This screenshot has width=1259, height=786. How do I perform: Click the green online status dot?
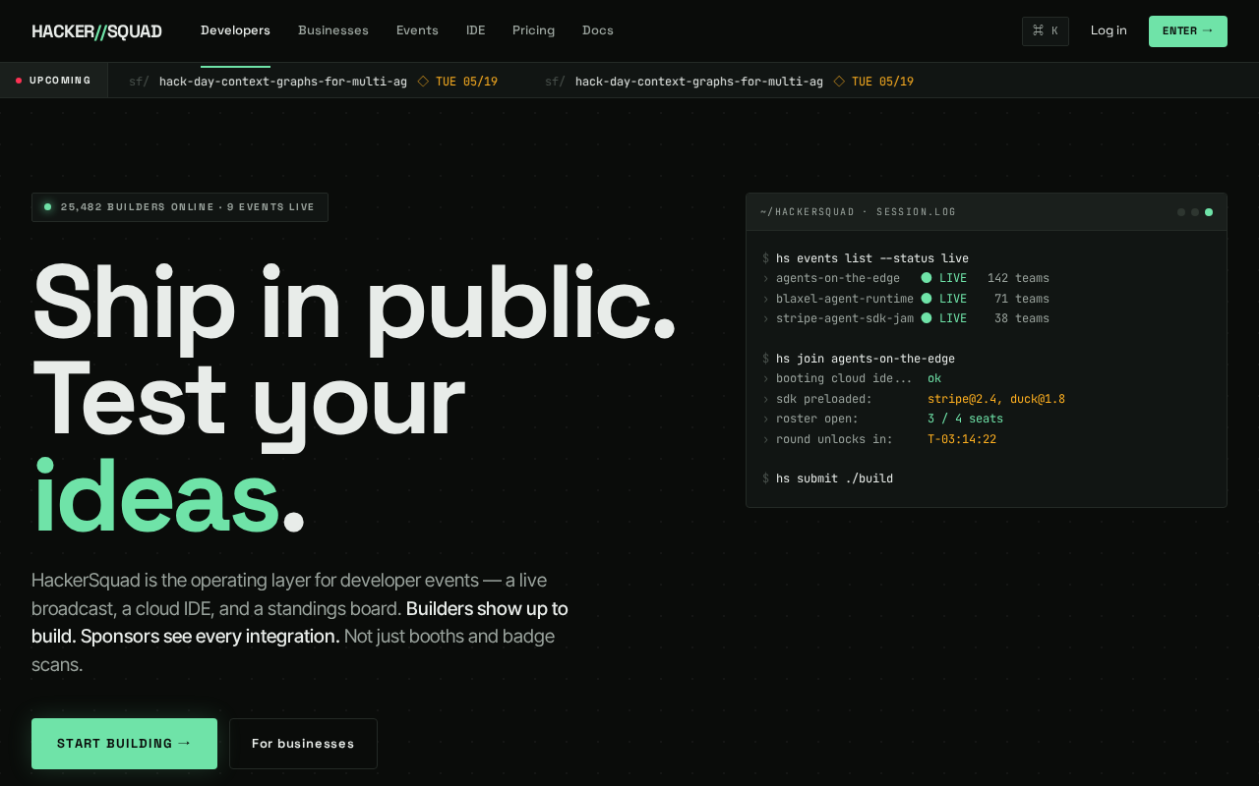(x=47, y=207)
